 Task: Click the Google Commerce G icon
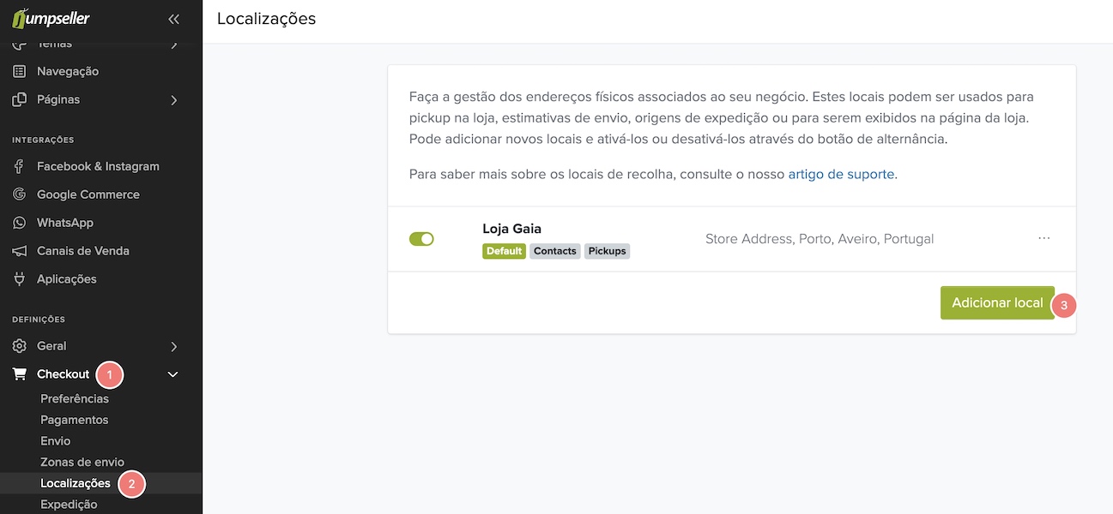(19, 194)
